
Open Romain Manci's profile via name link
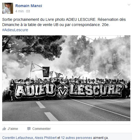(29, 6)
